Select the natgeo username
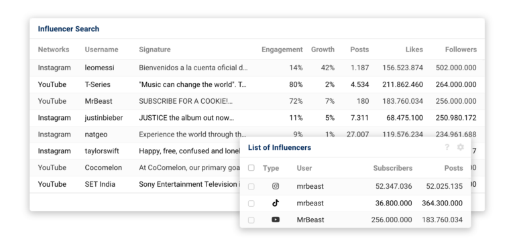This screenshot has width=515, height=243. [x=96, y=135]
